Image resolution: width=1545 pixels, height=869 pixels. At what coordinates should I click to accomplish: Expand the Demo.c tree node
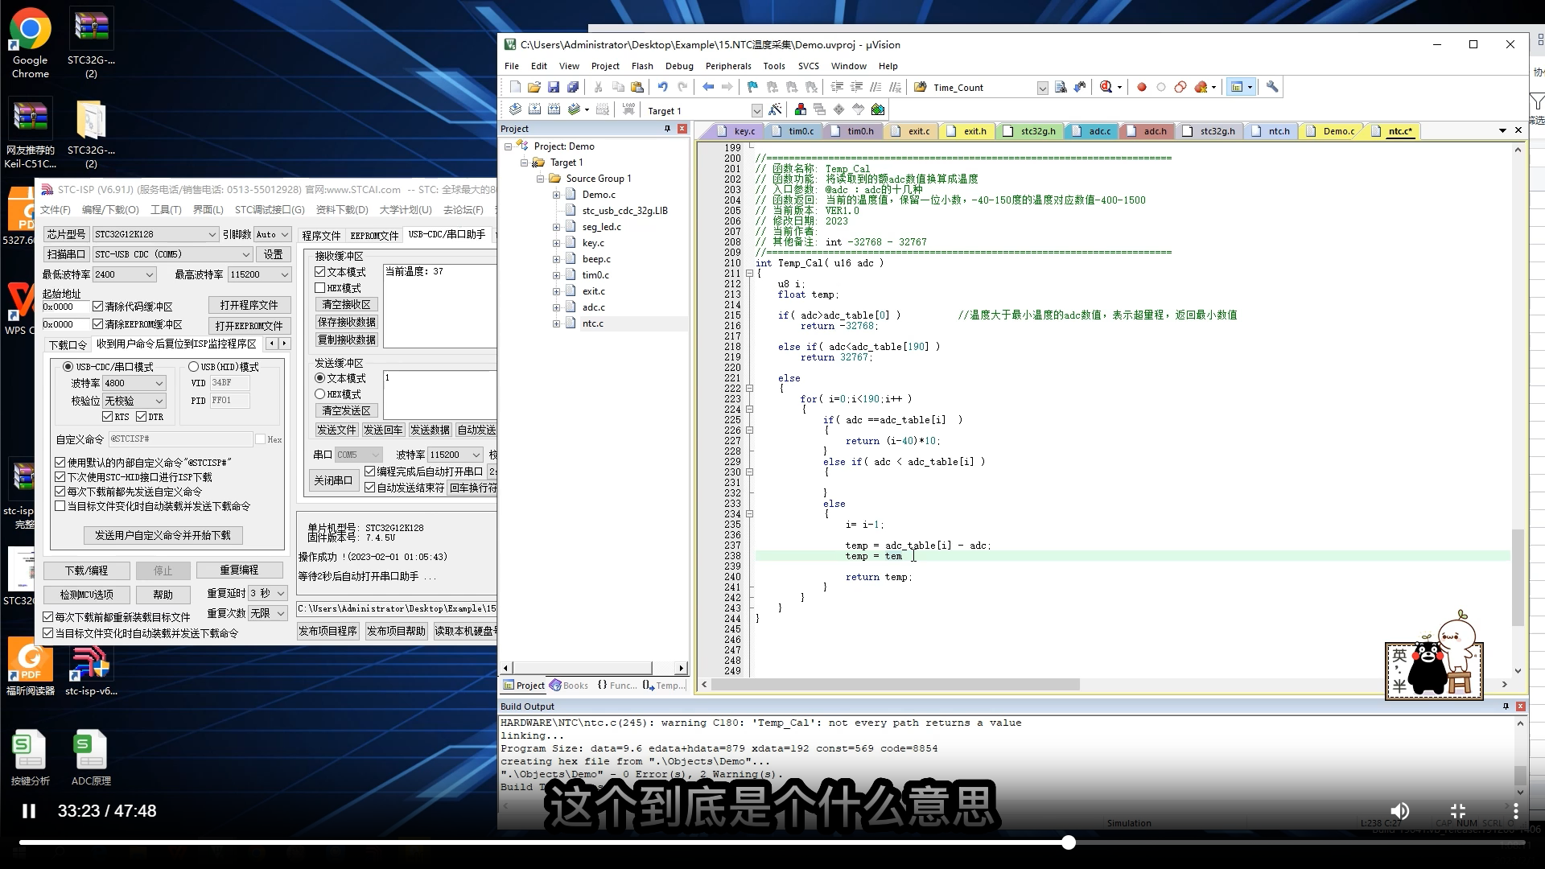point(556,195)
